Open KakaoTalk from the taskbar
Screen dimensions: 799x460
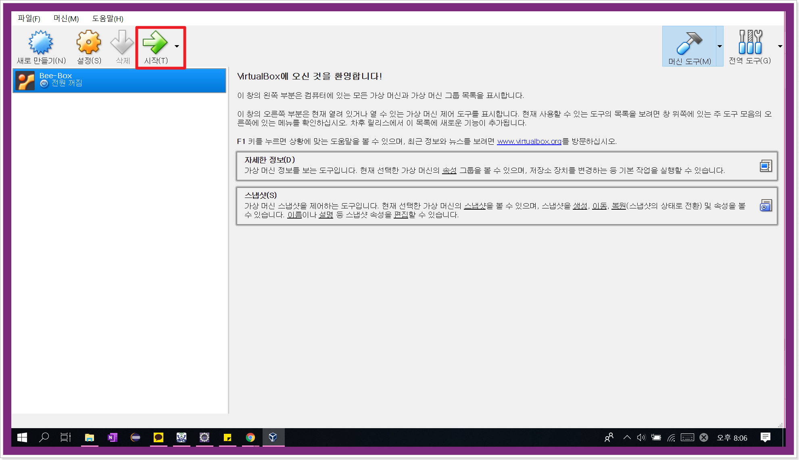pyautogui.click(x=159, y=437)
